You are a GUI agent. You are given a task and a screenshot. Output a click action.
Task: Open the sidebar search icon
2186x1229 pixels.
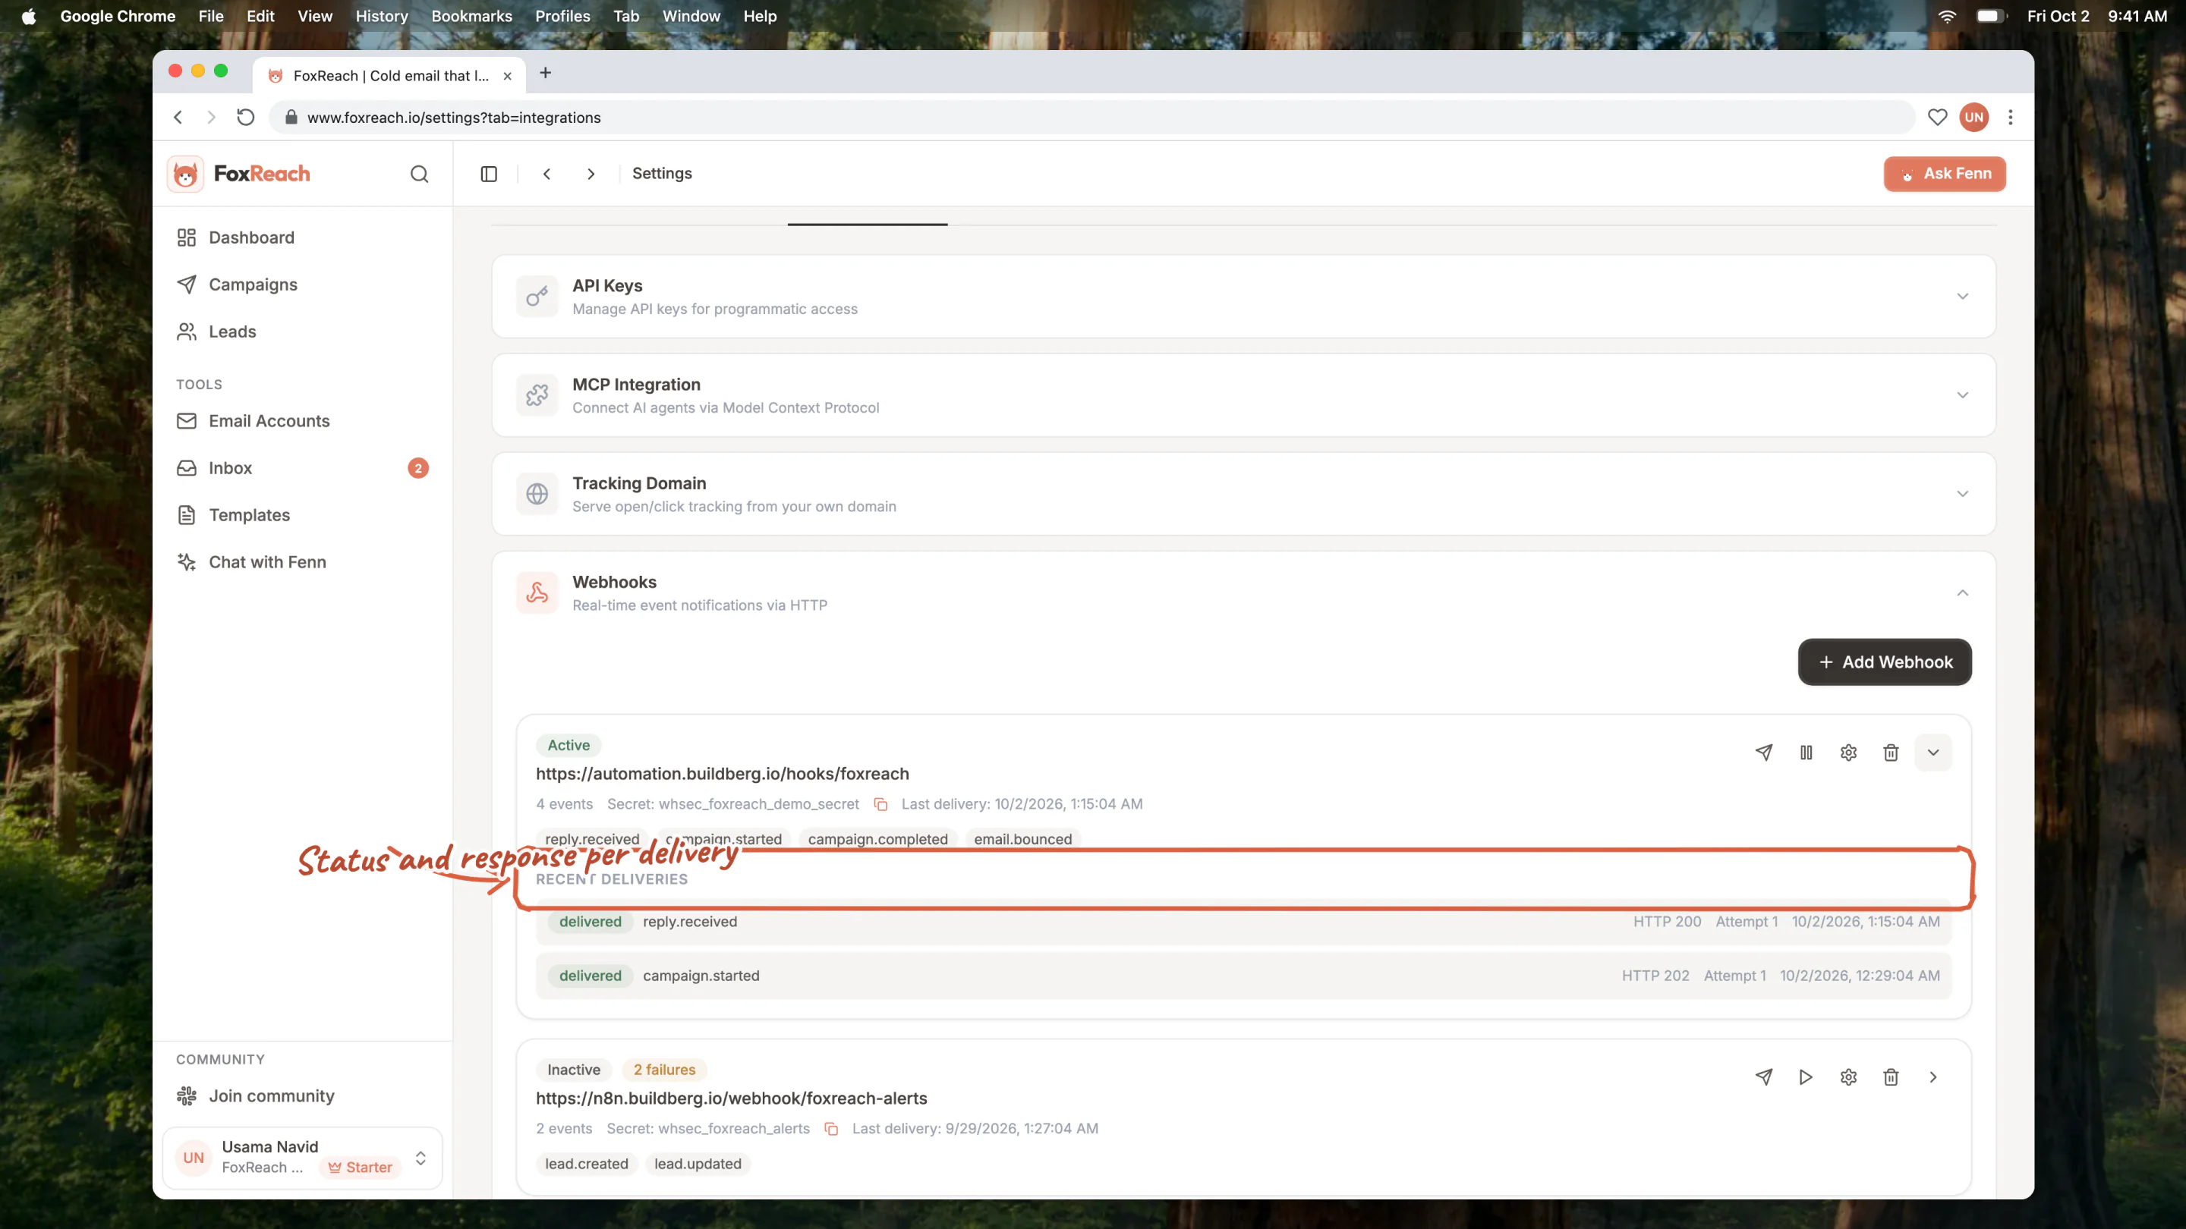point(419,174)
